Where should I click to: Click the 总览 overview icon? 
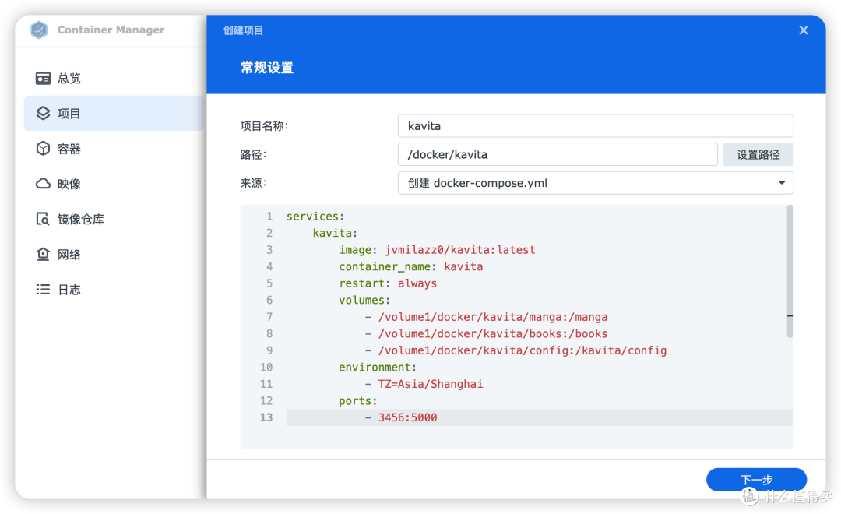(43, 79)
